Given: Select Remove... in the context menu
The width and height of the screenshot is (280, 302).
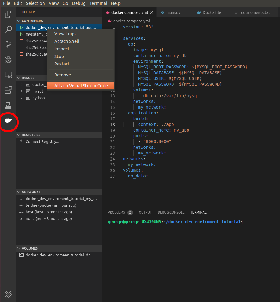Looking at the screenshot, I should pyautogui.click(x=81, y=75).
